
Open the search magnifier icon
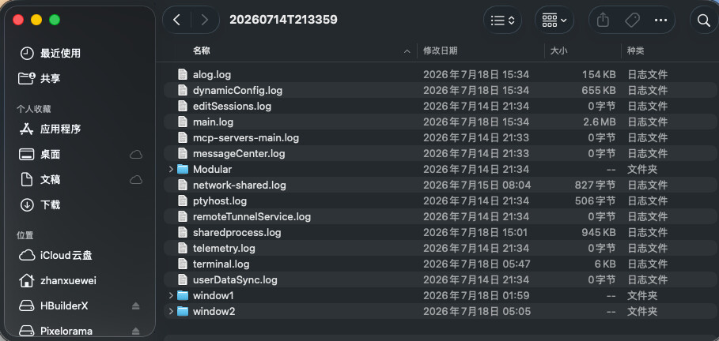(703, 21)
